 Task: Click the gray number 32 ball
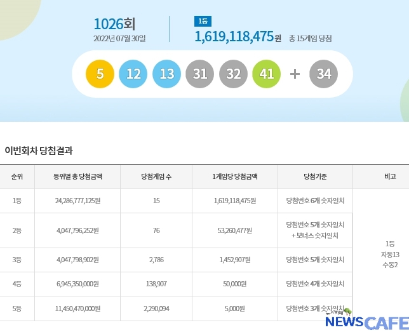pos(233,74)
